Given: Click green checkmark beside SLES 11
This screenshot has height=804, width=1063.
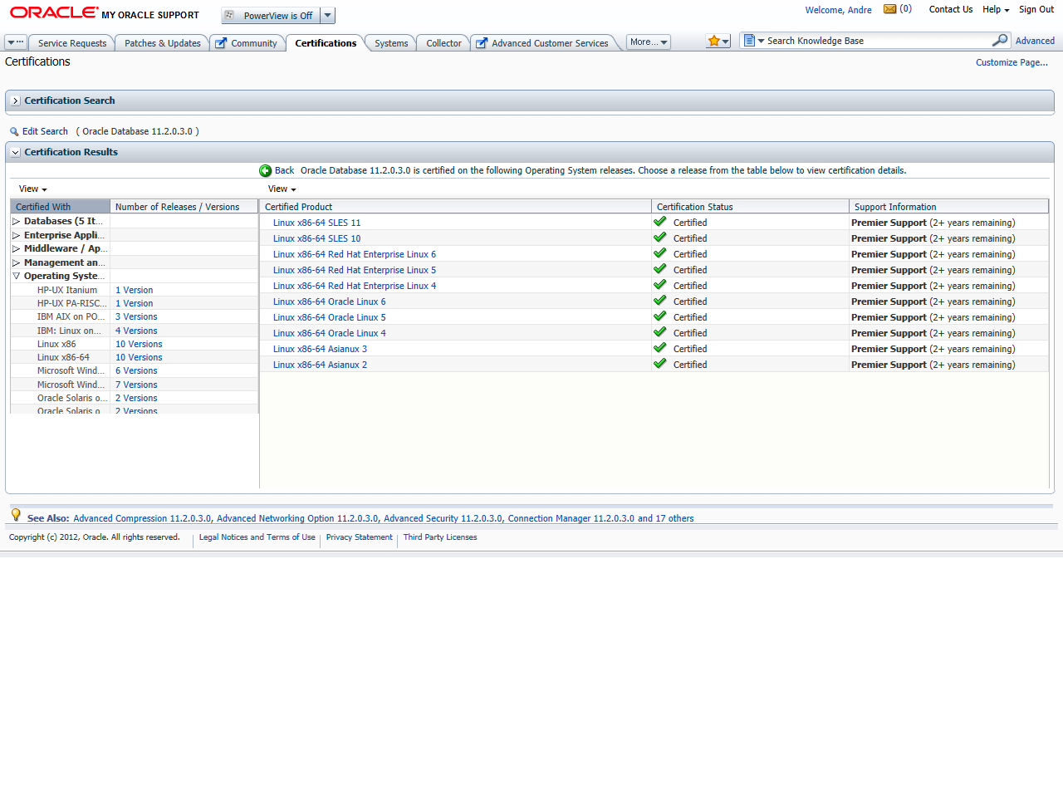Looking at the screenshot, I should click(x=660, y=222).
